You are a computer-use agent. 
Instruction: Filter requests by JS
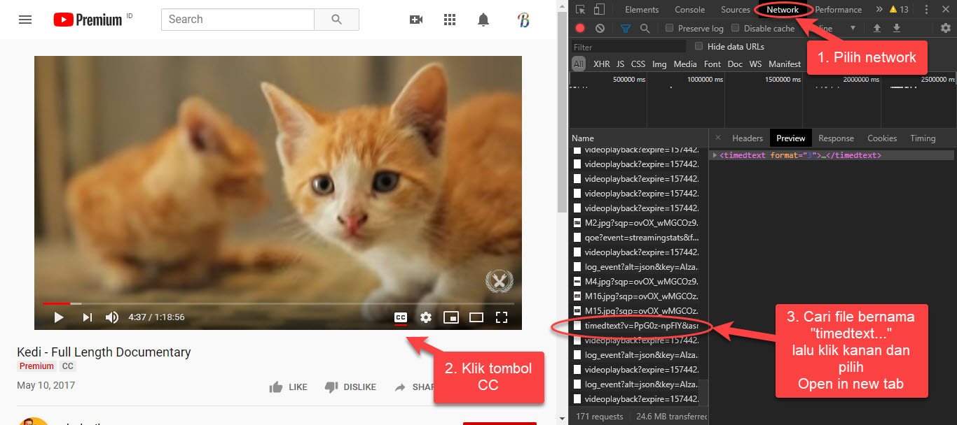(x=620, y=64)
